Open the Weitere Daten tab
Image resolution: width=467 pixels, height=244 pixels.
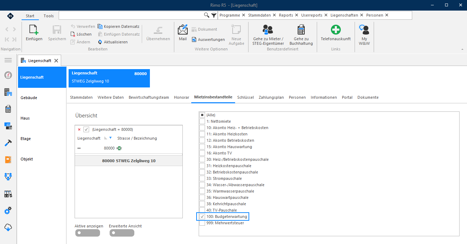pyautogui.click(x=111, y=97)
